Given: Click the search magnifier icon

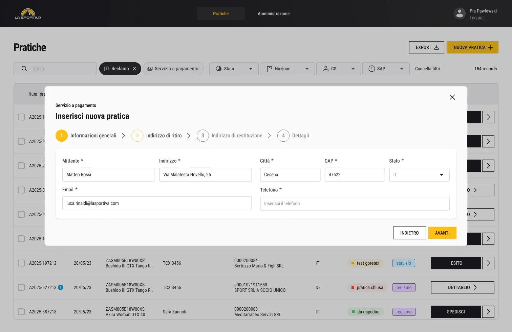Looking at the screenshot, I should (x=24, y=69).
